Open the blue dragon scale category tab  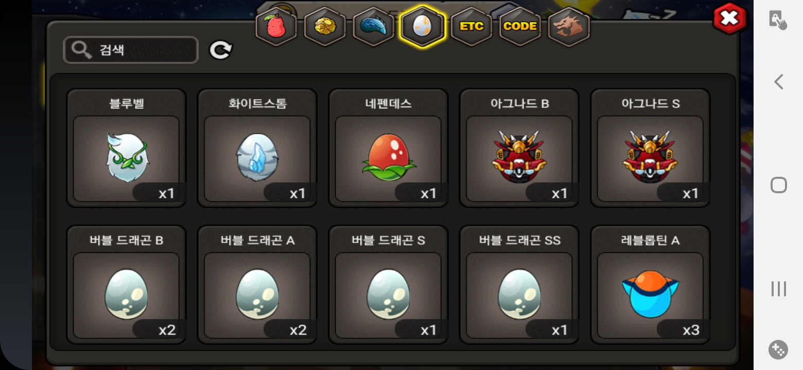pos(373,26)
